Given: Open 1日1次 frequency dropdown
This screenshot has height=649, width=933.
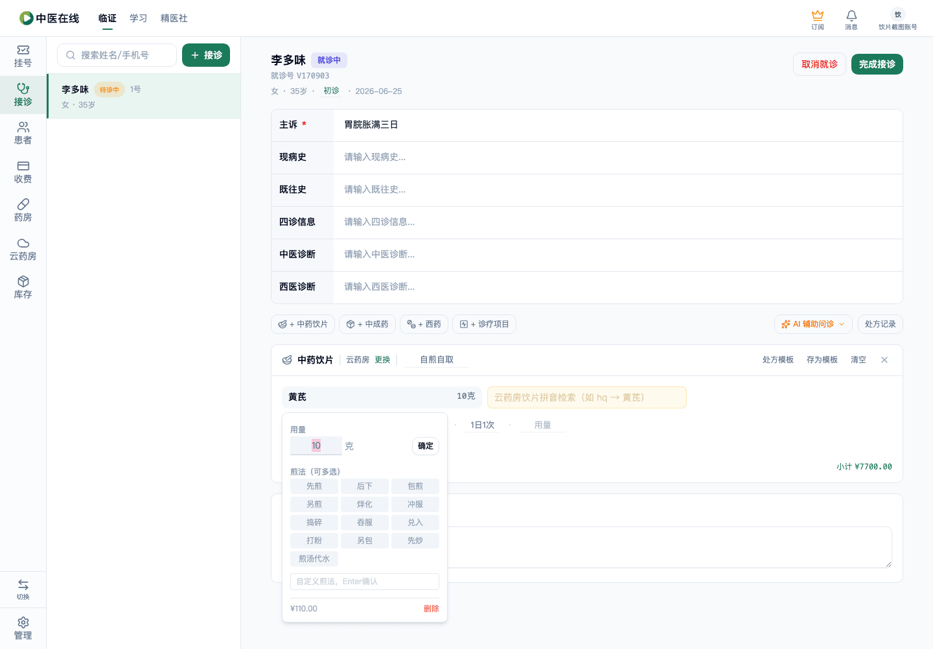Looking at the screenshot, I should coord(482,425).
